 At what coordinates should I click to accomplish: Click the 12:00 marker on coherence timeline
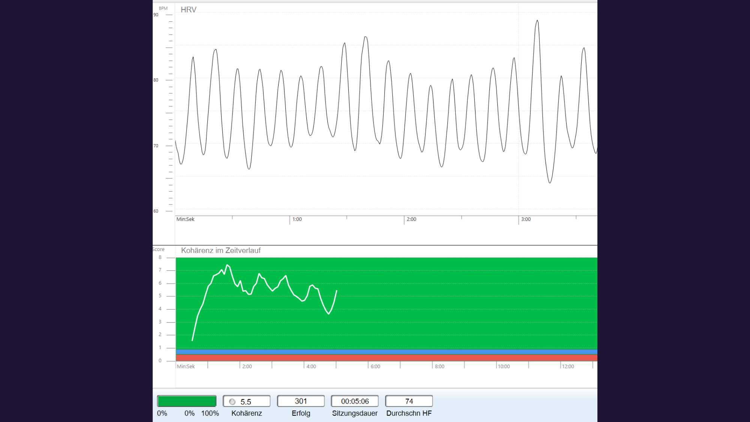[568, 366]
